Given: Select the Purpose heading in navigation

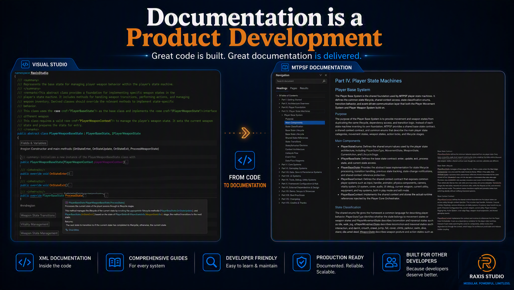Looking at the screenshot, I should [x=289, y=119].
